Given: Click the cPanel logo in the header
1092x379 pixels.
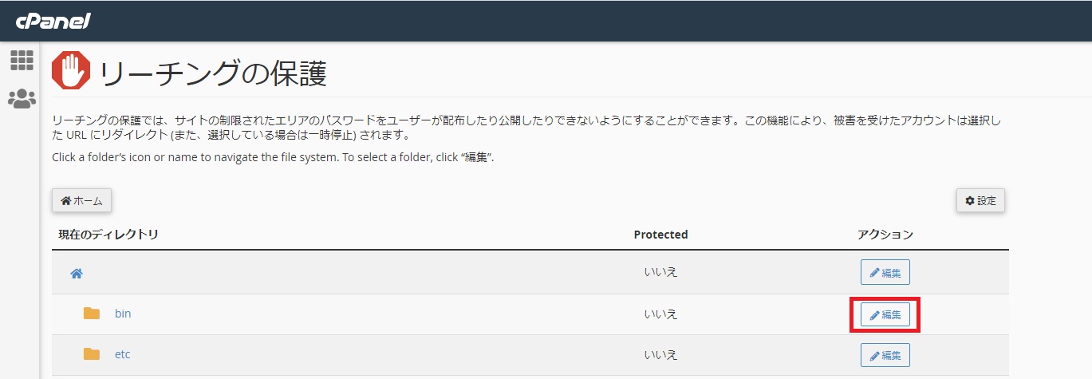Looking at the screenshot, I should pyautogui.click(x=53, y=21).
